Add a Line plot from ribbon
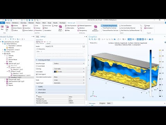The width and height of the screenshot is (166, 125). [36, 26]
